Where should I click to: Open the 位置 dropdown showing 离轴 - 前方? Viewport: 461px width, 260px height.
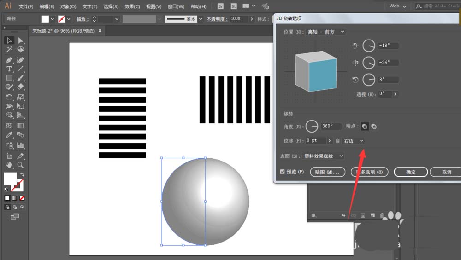click(326, 32)
